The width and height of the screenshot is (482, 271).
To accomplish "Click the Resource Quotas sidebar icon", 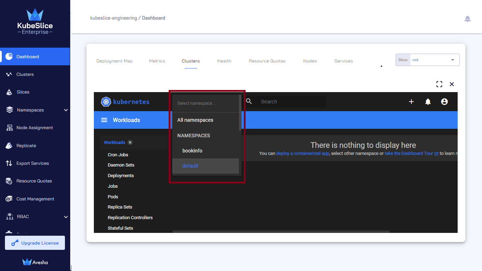I will [9, 181].
